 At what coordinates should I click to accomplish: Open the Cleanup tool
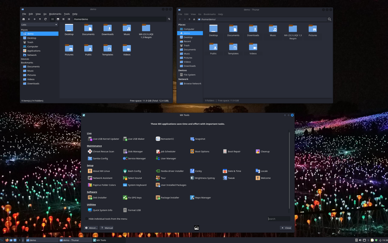(263, 151)
